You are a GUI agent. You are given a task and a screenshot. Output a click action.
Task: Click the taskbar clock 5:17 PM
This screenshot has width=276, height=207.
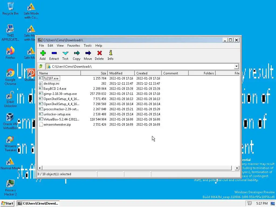pos(262,203)
